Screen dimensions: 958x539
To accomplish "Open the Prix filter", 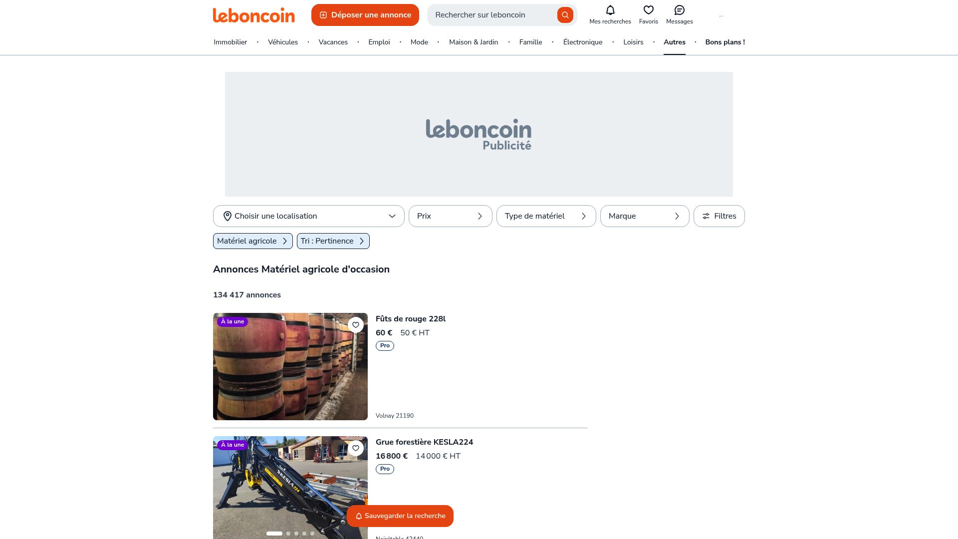I will click(x=450, y=216).
